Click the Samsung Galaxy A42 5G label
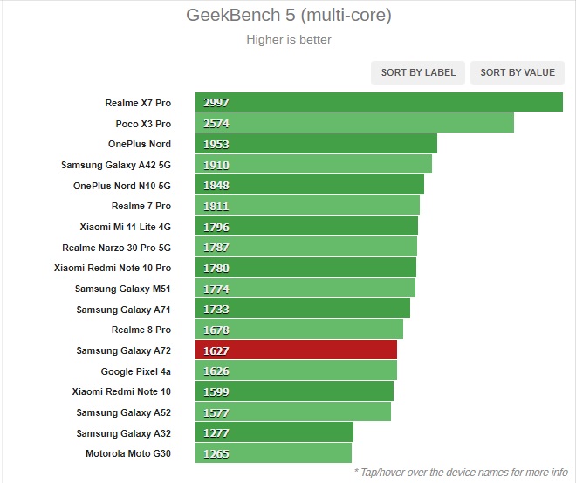Image resolution: width=576 pixels, height=483 pixels. point(116,165)
